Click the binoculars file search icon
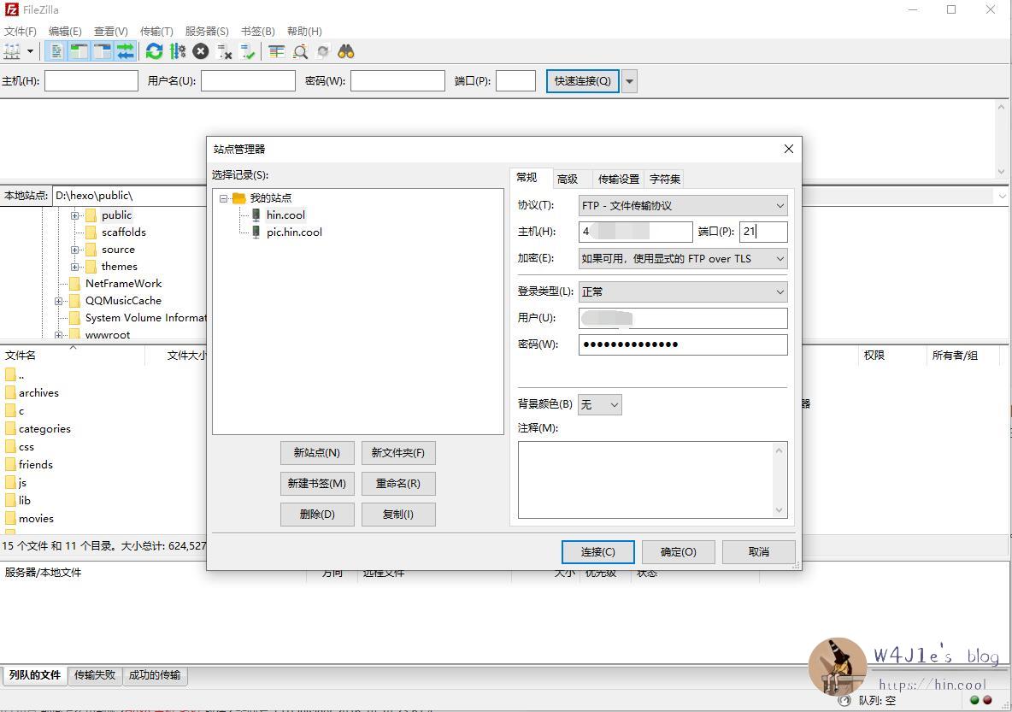This screenshot has height=712, width=1012. (345, 51)
